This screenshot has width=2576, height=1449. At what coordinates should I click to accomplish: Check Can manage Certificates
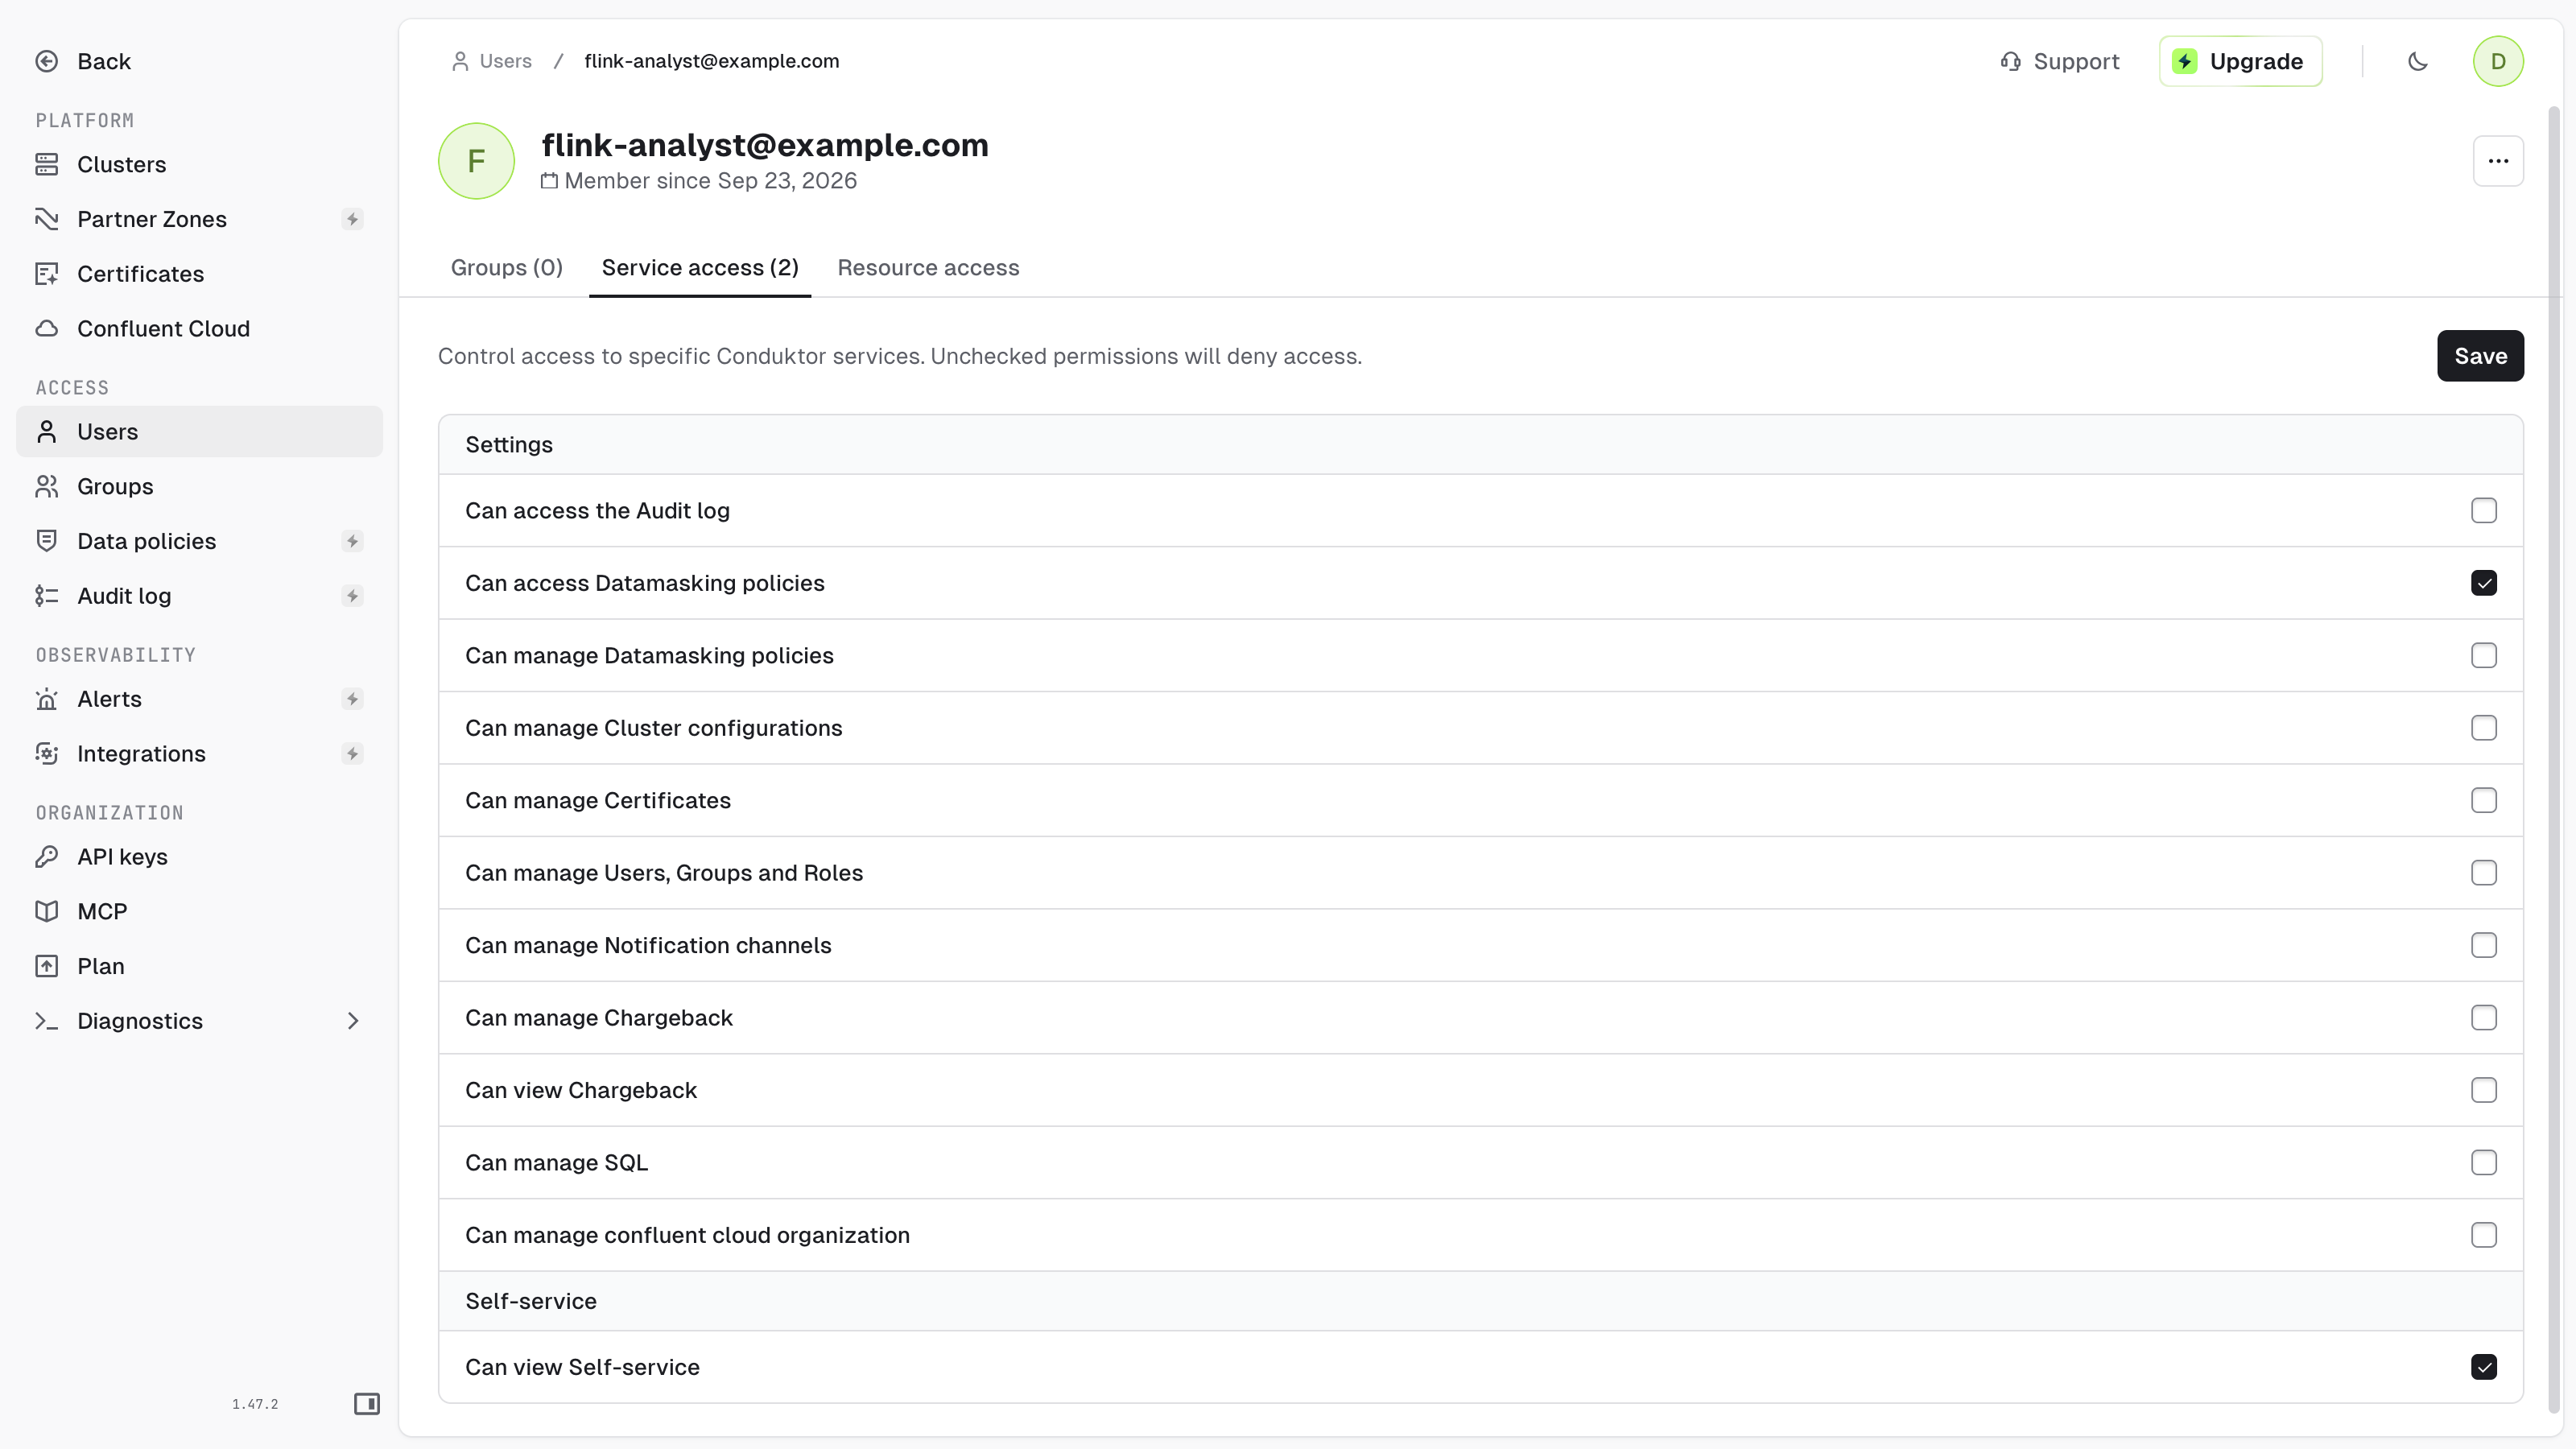coord(2483,801)
